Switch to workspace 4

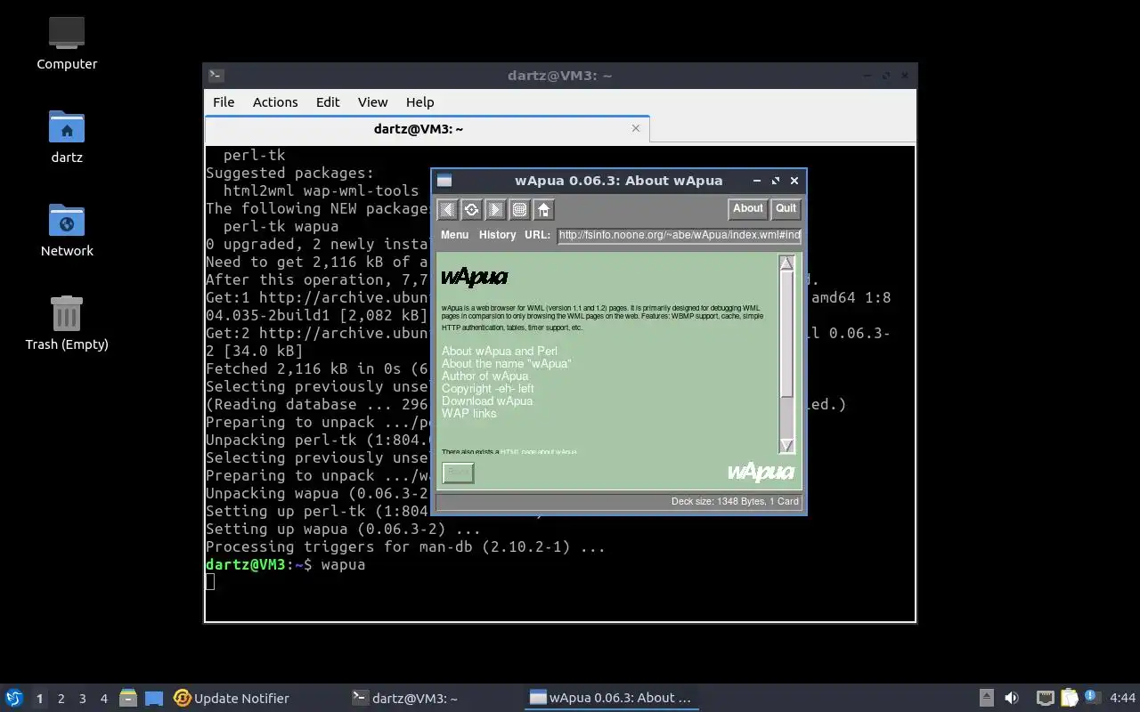(x=103, y=699)
